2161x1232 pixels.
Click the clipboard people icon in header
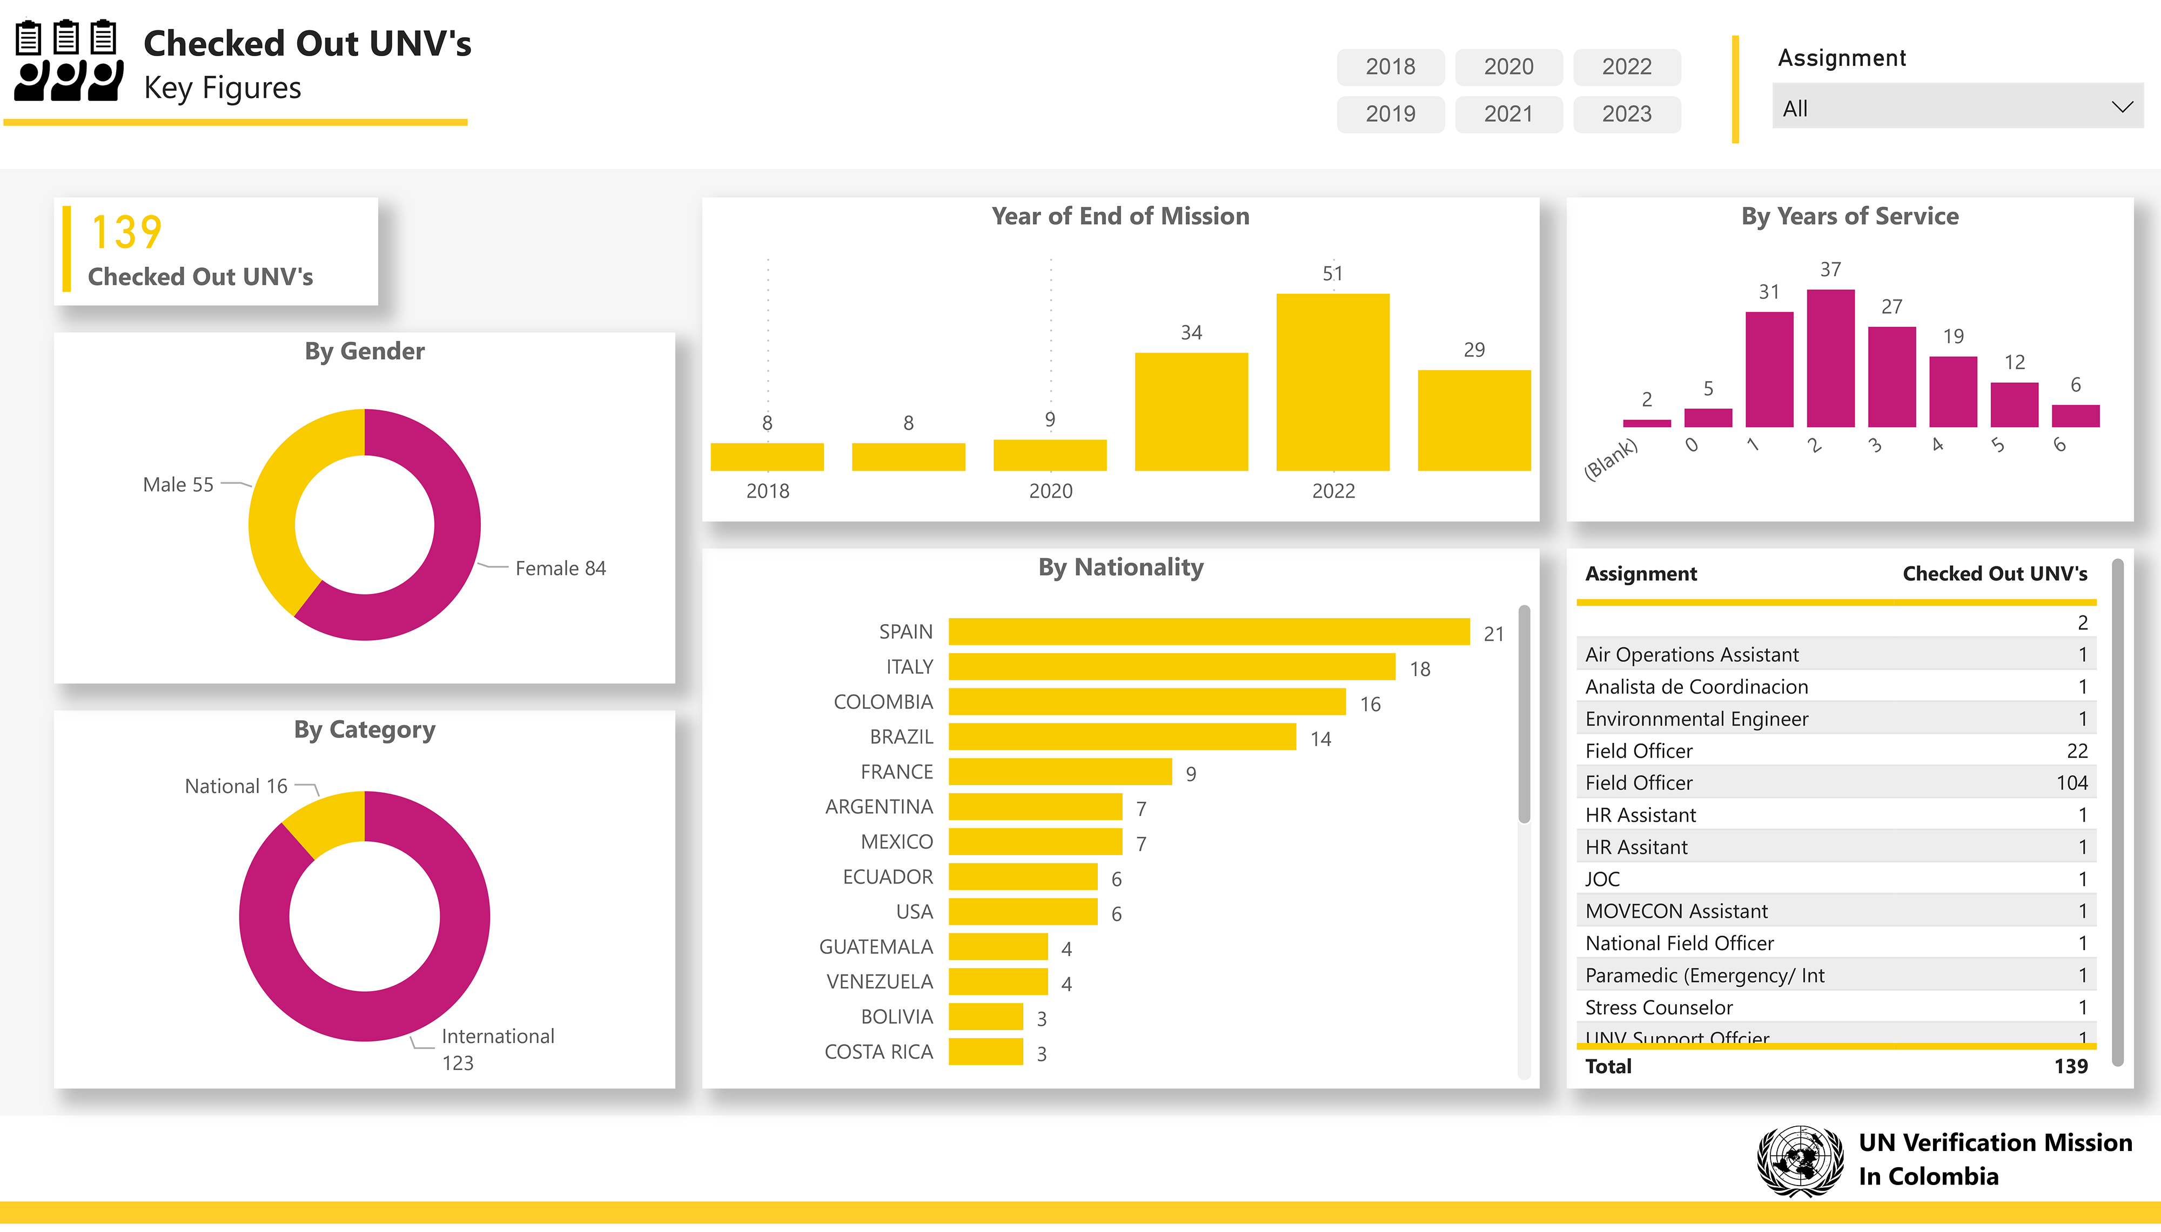(68, 61)
